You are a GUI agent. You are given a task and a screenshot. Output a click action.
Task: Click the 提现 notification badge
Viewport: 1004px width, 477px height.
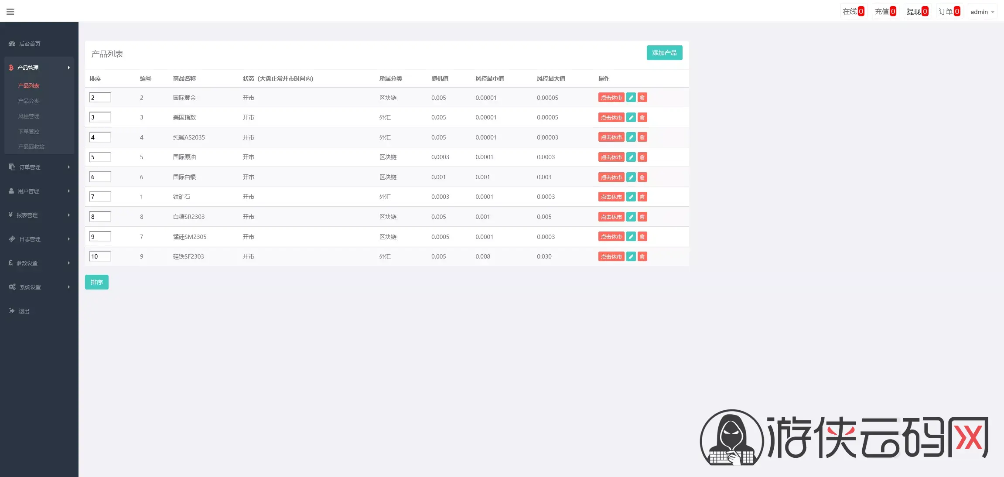click(x=917, y=12)
